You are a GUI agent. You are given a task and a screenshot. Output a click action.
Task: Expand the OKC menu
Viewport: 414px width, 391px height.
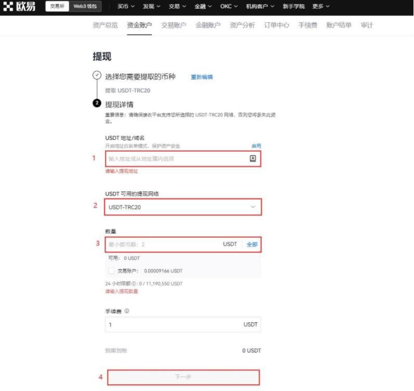229,6
